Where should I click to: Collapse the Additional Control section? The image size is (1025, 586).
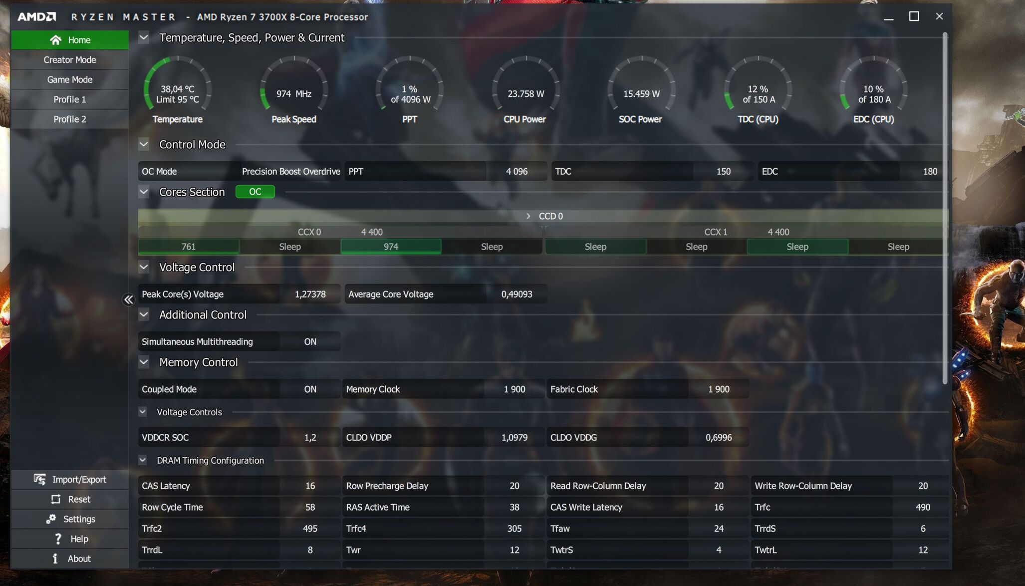pyautogui.click(x=144, y=314)
